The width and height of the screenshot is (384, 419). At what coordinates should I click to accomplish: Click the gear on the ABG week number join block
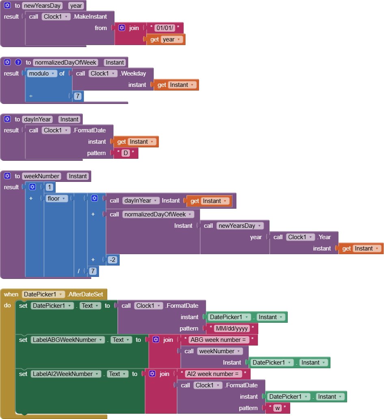[156, 340]
